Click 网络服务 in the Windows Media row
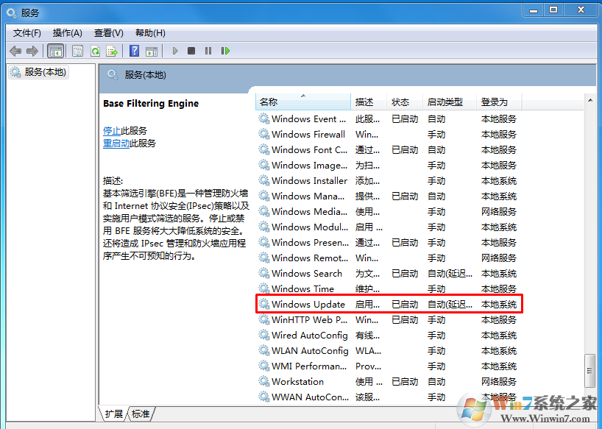 pos(499,212)
